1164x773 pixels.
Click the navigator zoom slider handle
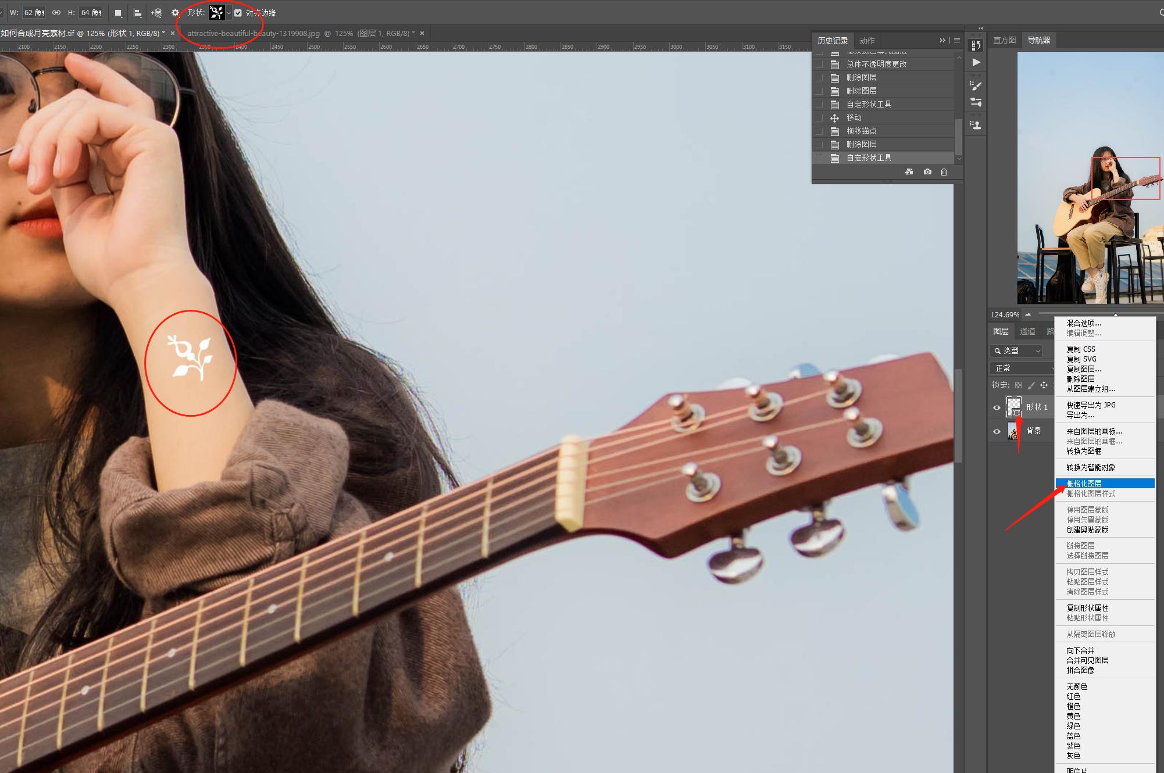coord(1115,314)
